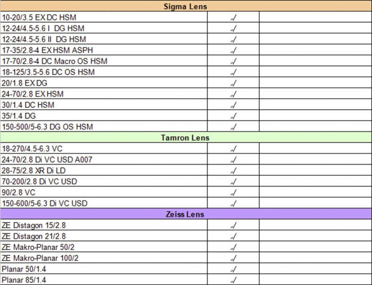Click the checkmark in the 35/1.4 DG row

pos(233,116)
